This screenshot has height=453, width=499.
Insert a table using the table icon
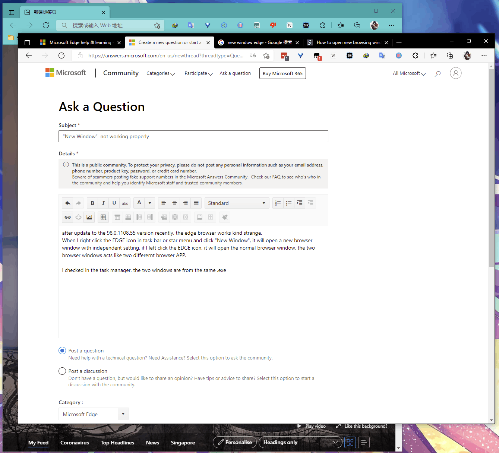[x=103, y=217]
